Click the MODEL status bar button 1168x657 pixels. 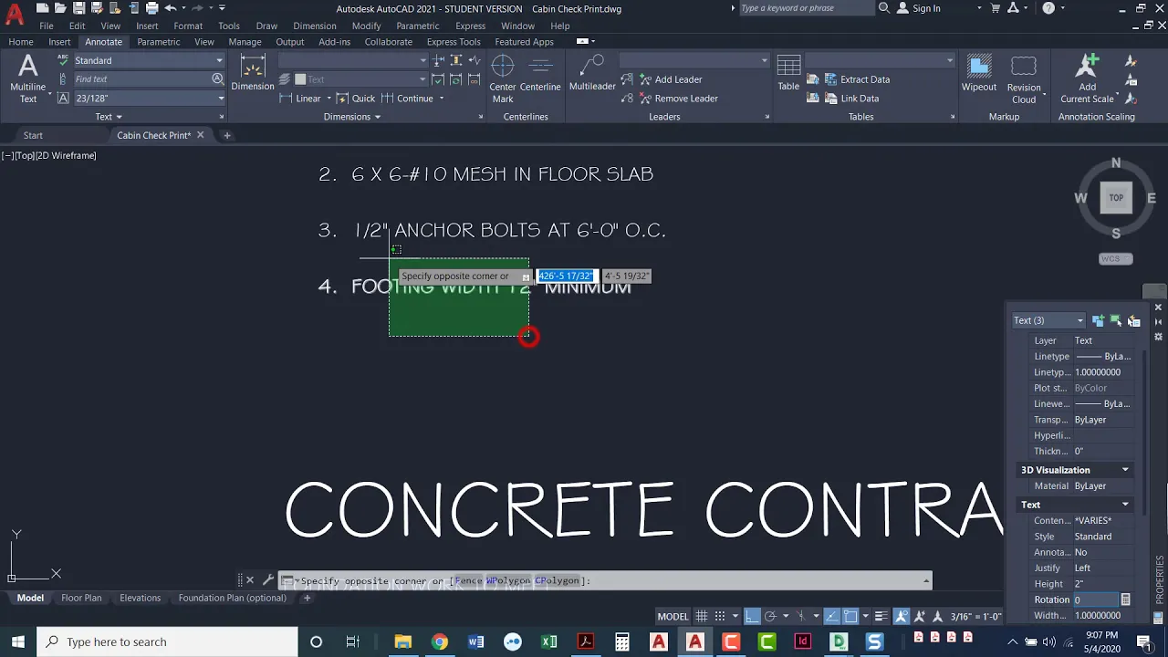pos(673,616)
